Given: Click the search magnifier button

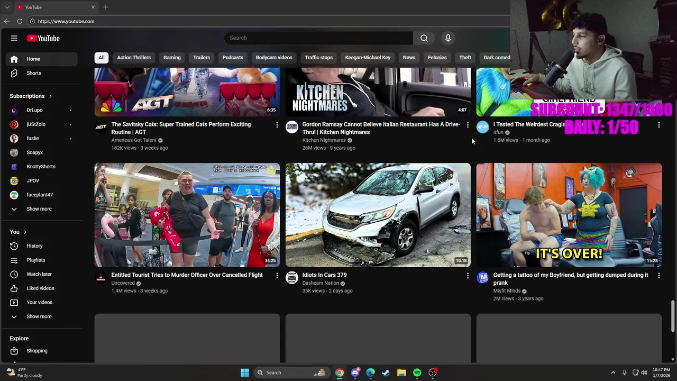Looking at the screenshot, I should (424, 38).
